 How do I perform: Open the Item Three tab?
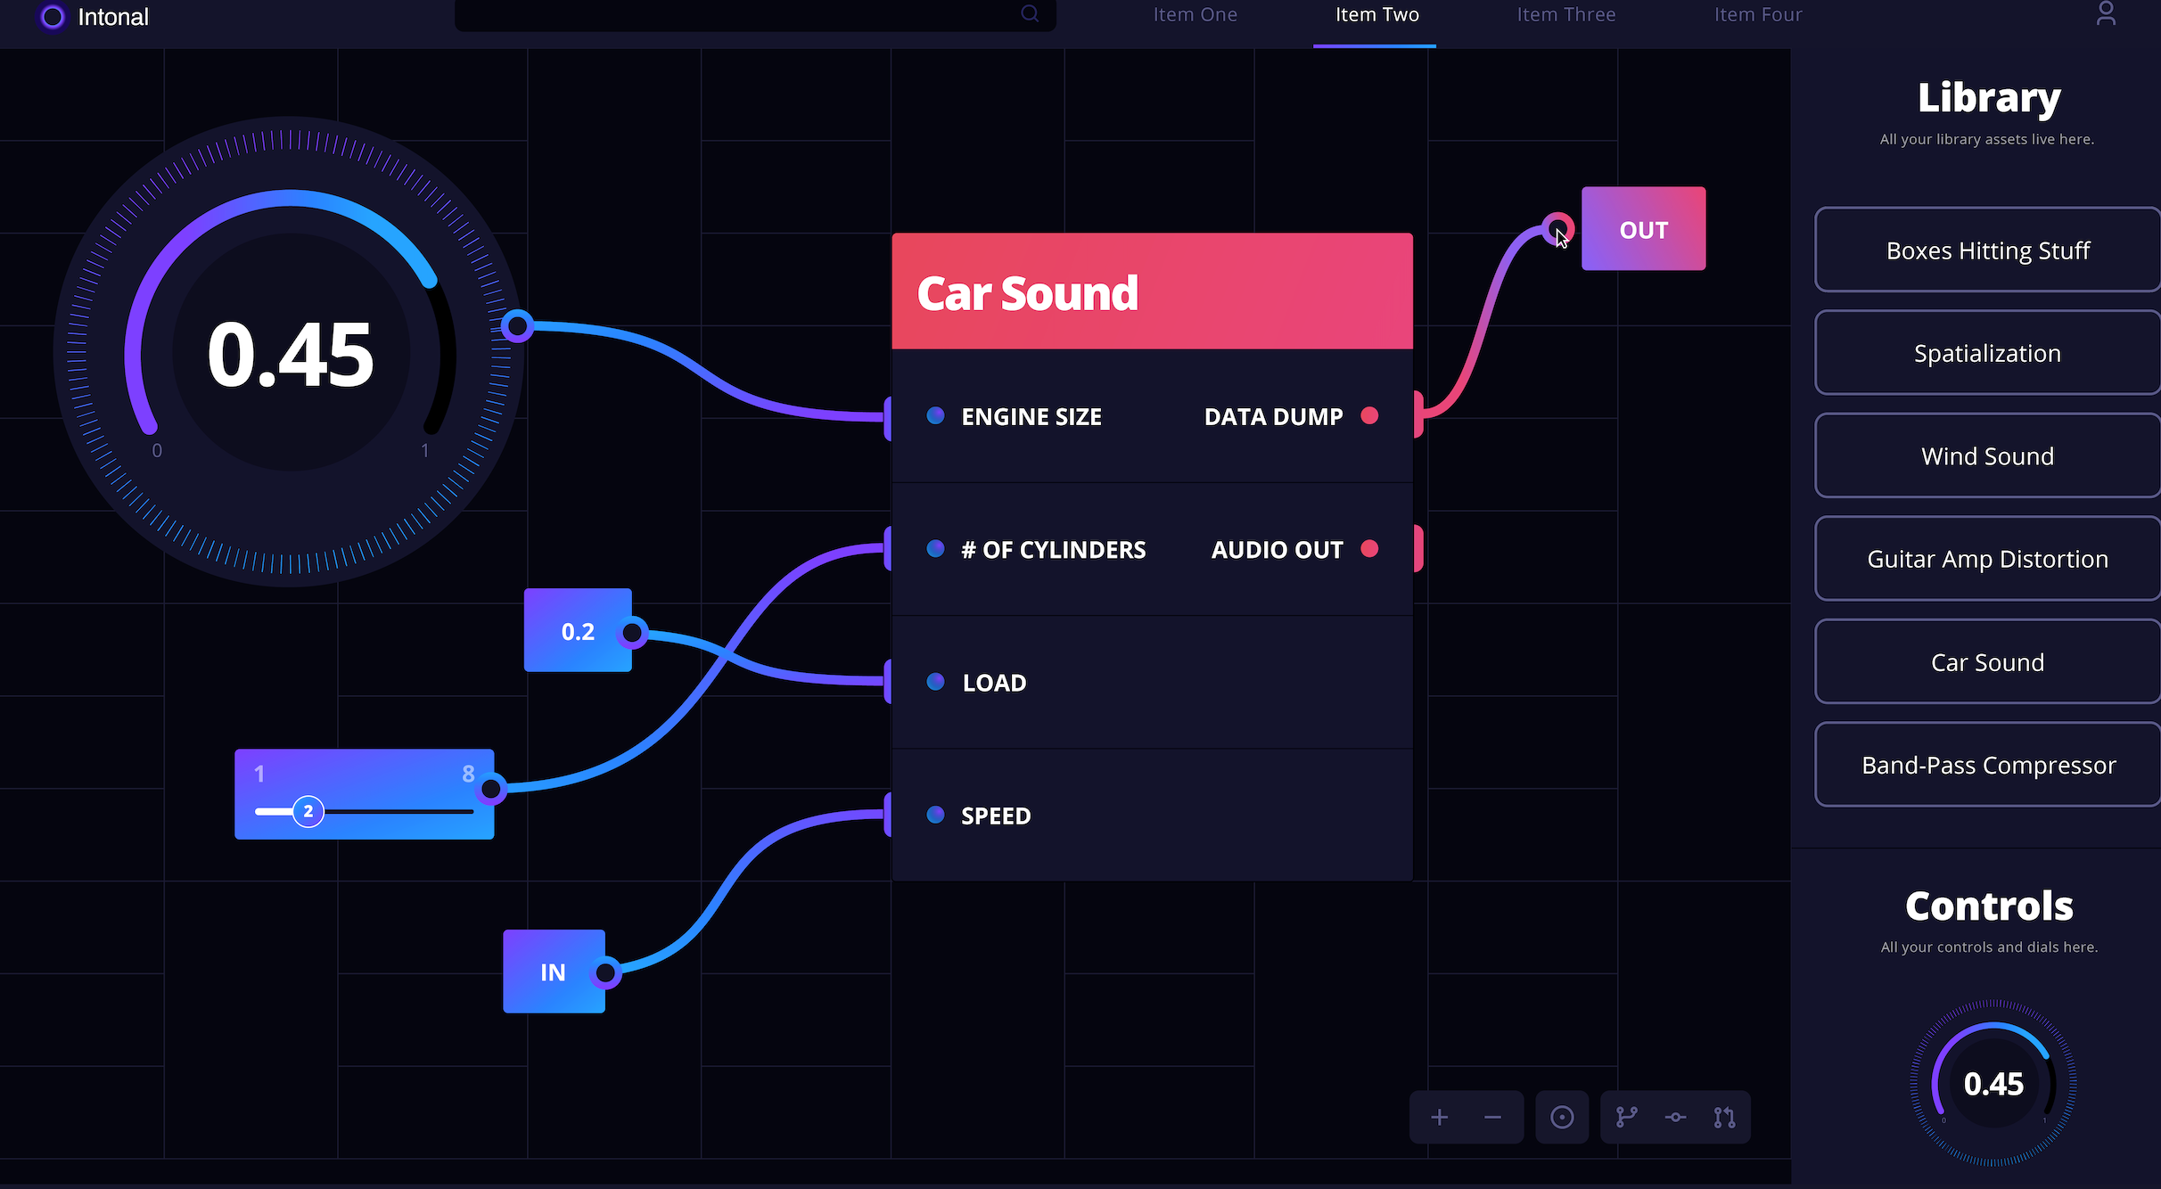tap(1566, 14)
